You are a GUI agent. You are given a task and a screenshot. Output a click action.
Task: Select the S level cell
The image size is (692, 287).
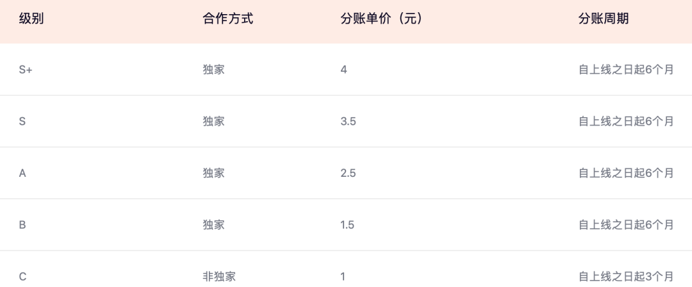pos(22,121)
